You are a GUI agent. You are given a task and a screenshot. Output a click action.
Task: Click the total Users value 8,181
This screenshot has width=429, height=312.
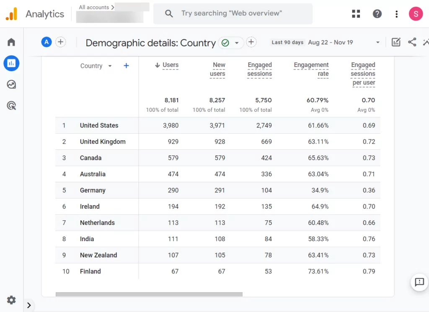tap(171, 101)
